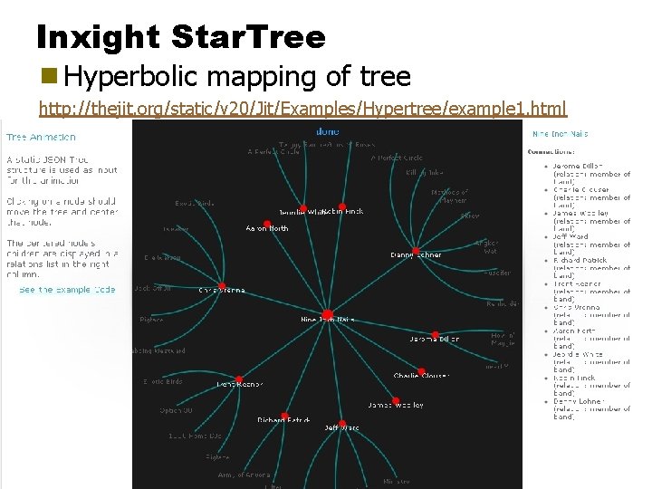Click the 'Nine Inch Nails' heading in right panel
Viewport: 652px width, 489px height.
(561, 134)
